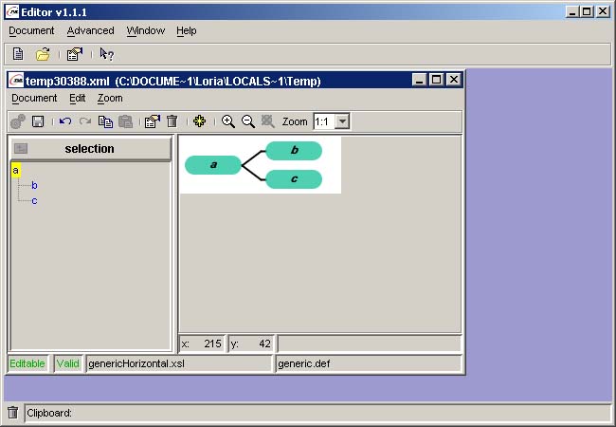Zoom in with the magnifier plus icon
The height and width of the screenshot is (427, 616).
point(227,121)
